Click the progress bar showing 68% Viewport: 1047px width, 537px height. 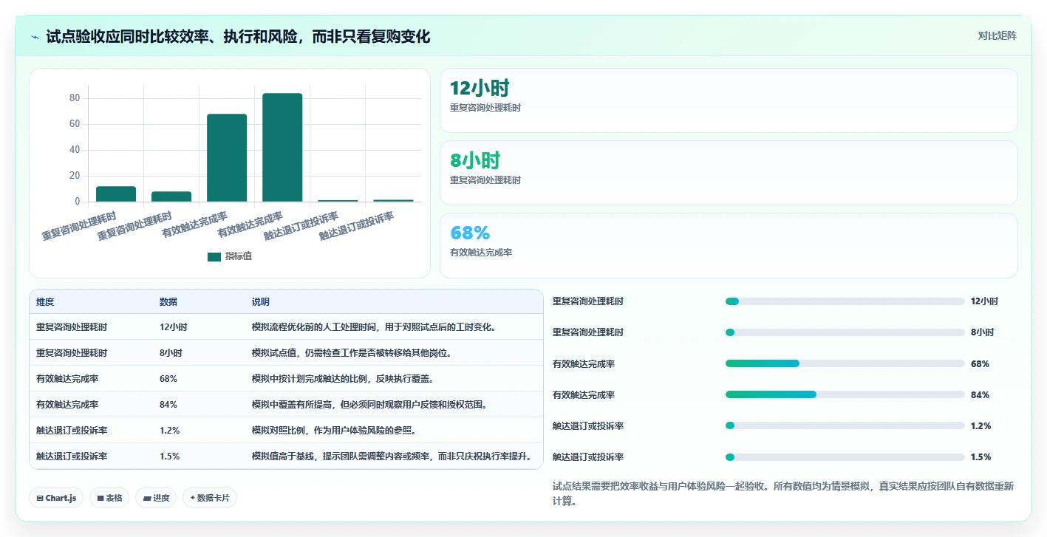(x=845, y=363)
